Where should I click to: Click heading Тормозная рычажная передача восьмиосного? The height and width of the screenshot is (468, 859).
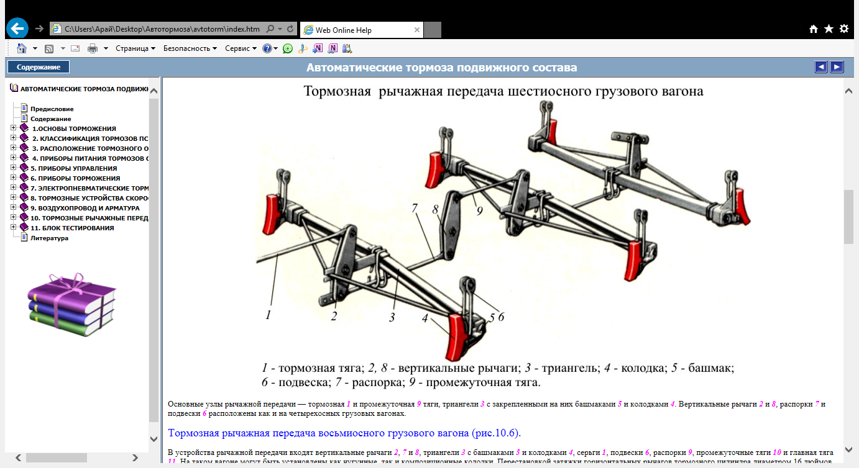(x=344, y=432)
